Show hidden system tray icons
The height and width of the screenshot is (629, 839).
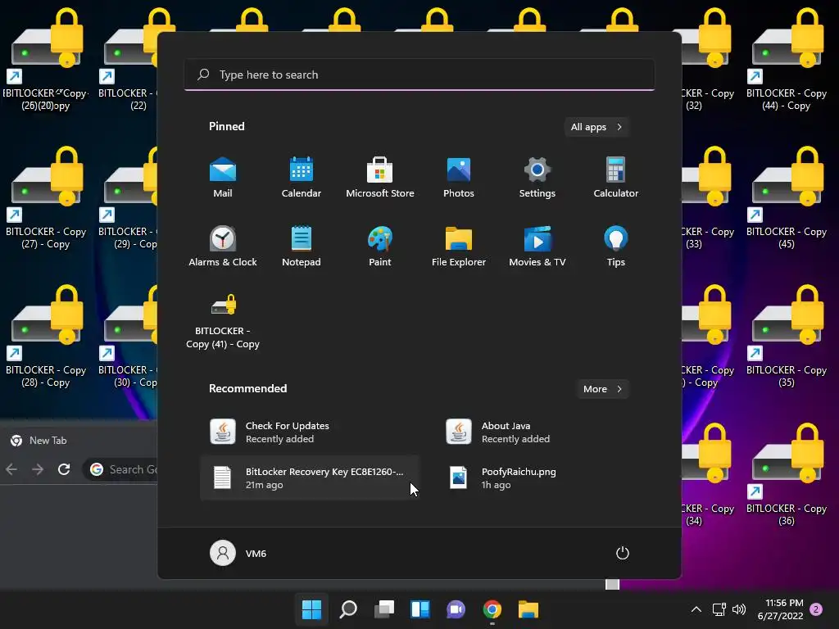coord(696,609)
